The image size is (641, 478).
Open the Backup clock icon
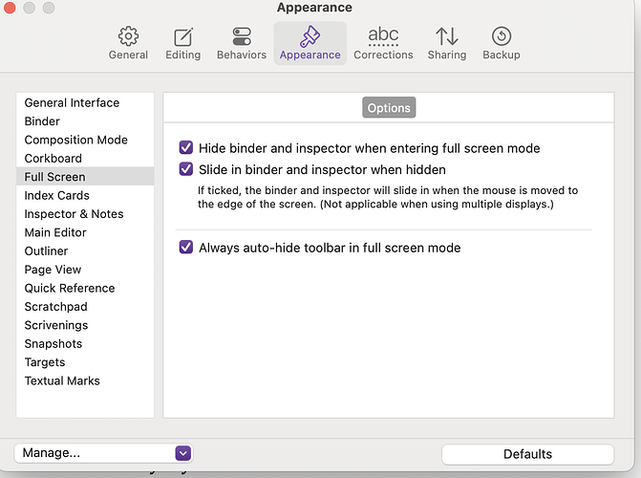[x=501, y=37]
